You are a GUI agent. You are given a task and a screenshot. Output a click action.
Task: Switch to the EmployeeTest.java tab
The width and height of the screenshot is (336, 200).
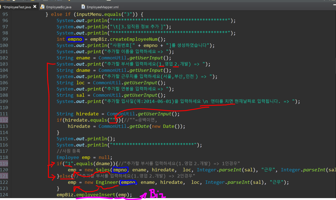click(17, 7)
